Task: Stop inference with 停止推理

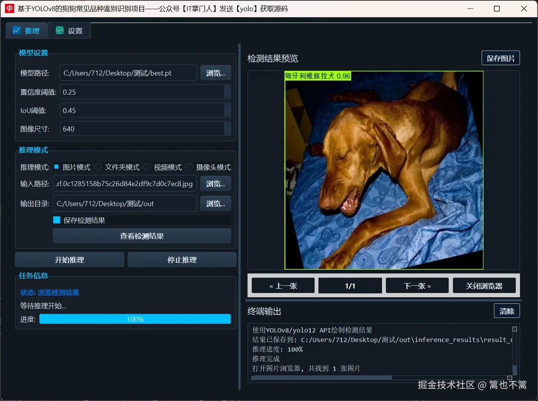Action: click(x=182, y=260)
